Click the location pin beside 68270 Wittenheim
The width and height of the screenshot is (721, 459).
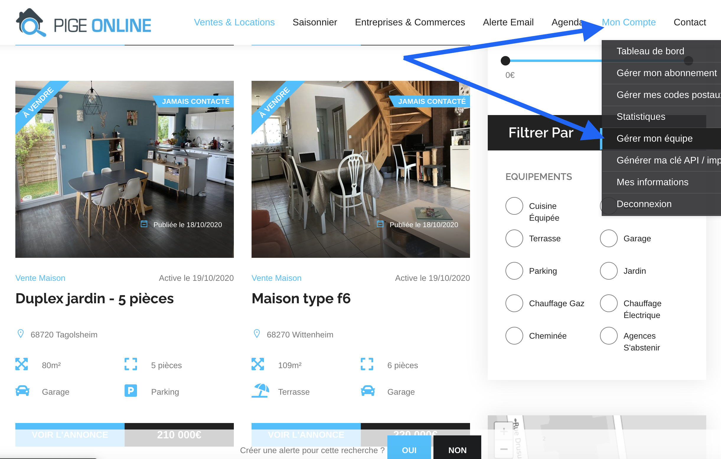pos(257,334)
